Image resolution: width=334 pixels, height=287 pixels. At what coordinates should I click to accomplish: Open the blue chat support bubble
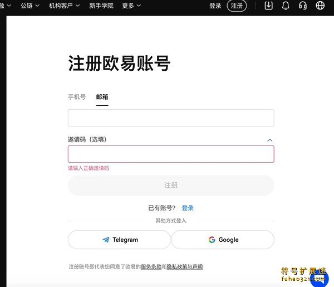coord(320,278)
